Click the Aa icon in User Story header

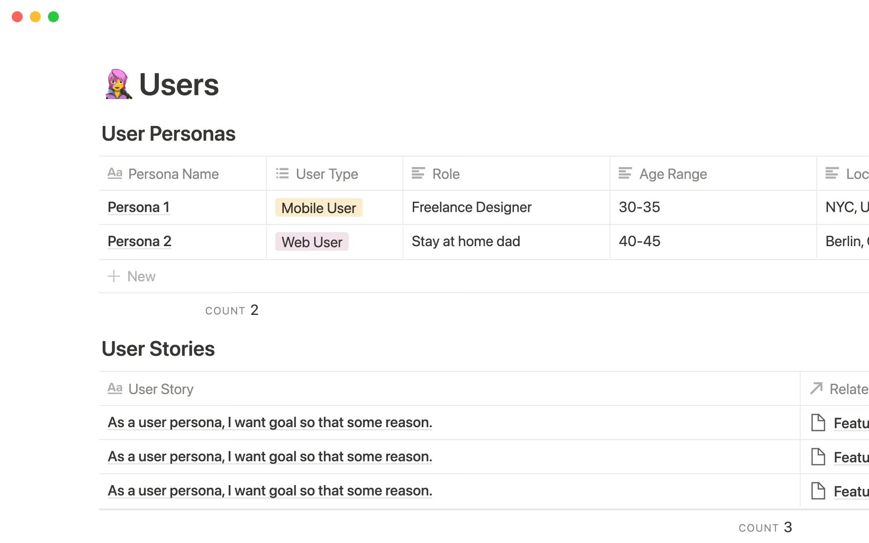coord(115,388)
